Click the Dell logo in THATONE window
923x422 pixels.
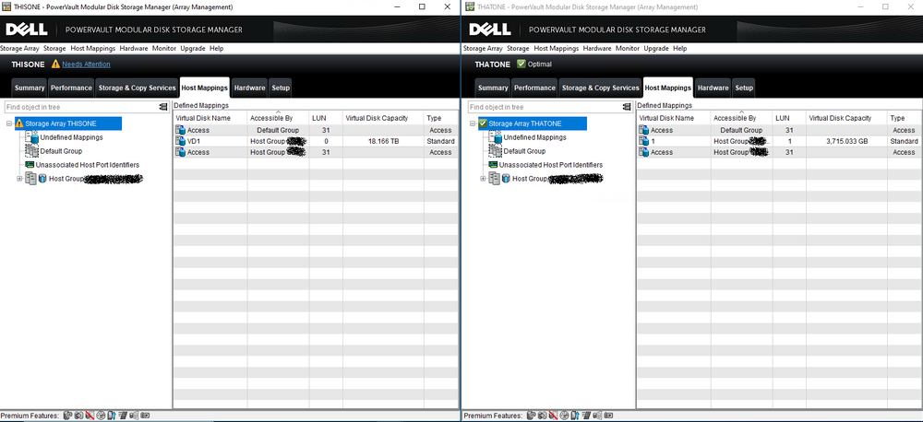(x=490, y=29)
